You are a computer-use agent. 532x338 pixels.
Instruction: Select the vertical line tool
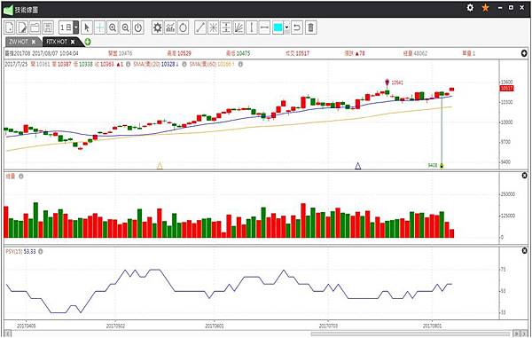coord(252,28)
